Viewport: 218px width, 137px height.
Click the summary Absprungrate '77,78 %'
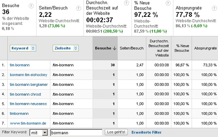click(x=188, y=15)
